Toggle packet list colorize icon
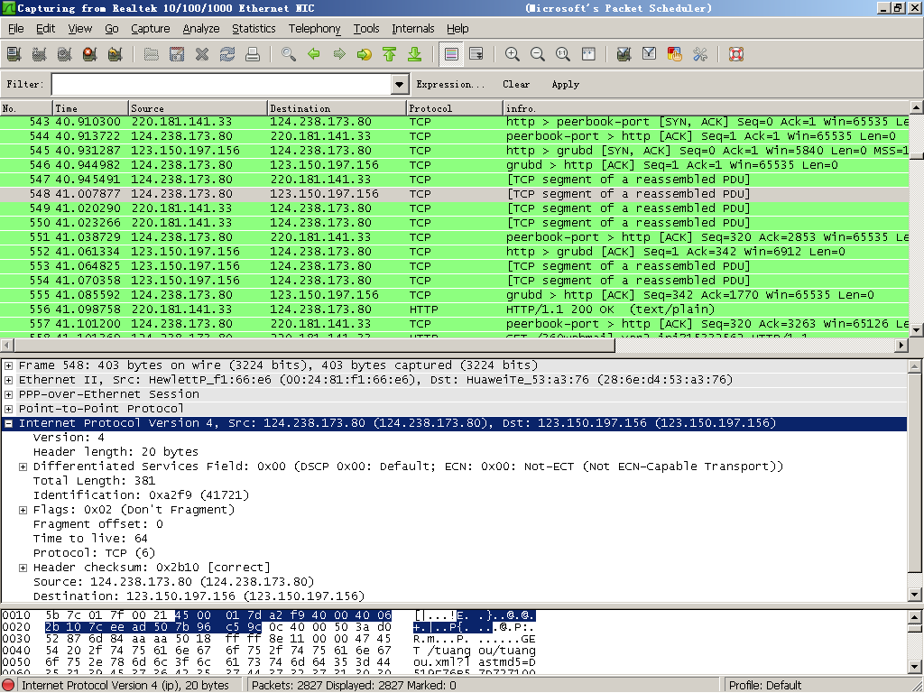This screenshot has height=693, width=924. 451,54
